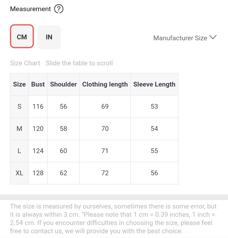The width and height of the screenshot is (228, 238).
Task: Click the Sleeve Length column header
Action: point(154,84)
